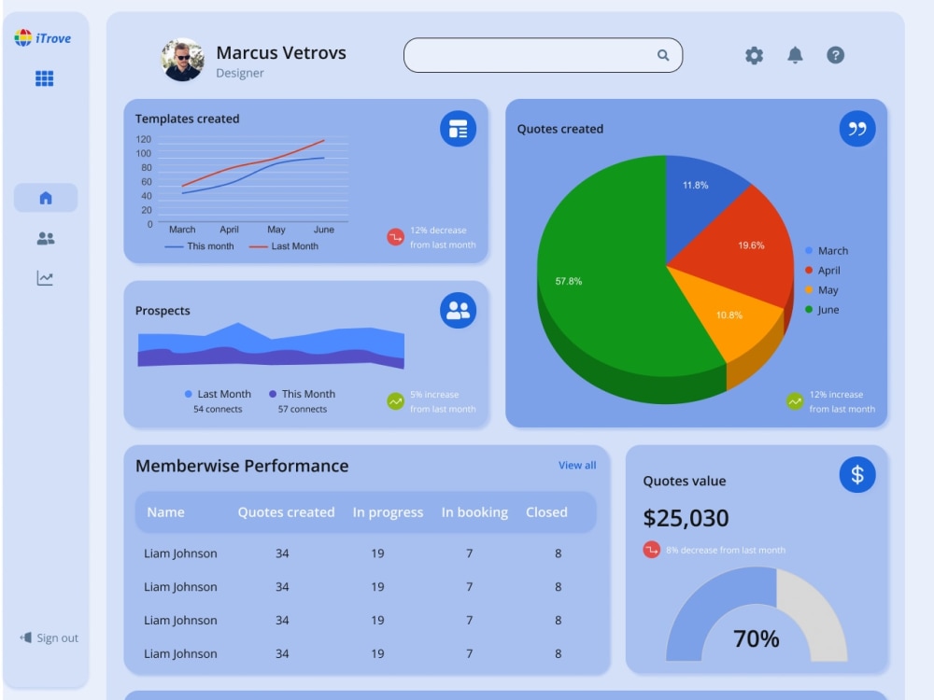Click the March legend color dot
The height and width of the screenshot is (700, 934).
(x=809, y=250)
